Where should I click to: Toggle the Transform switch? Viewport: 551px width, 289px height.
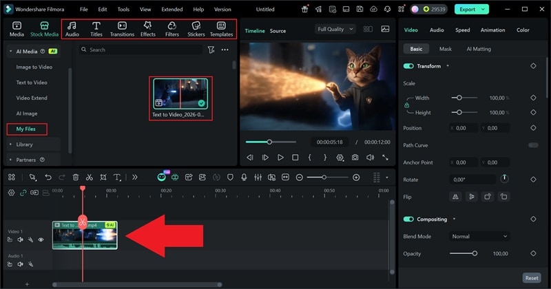(408, 66)
